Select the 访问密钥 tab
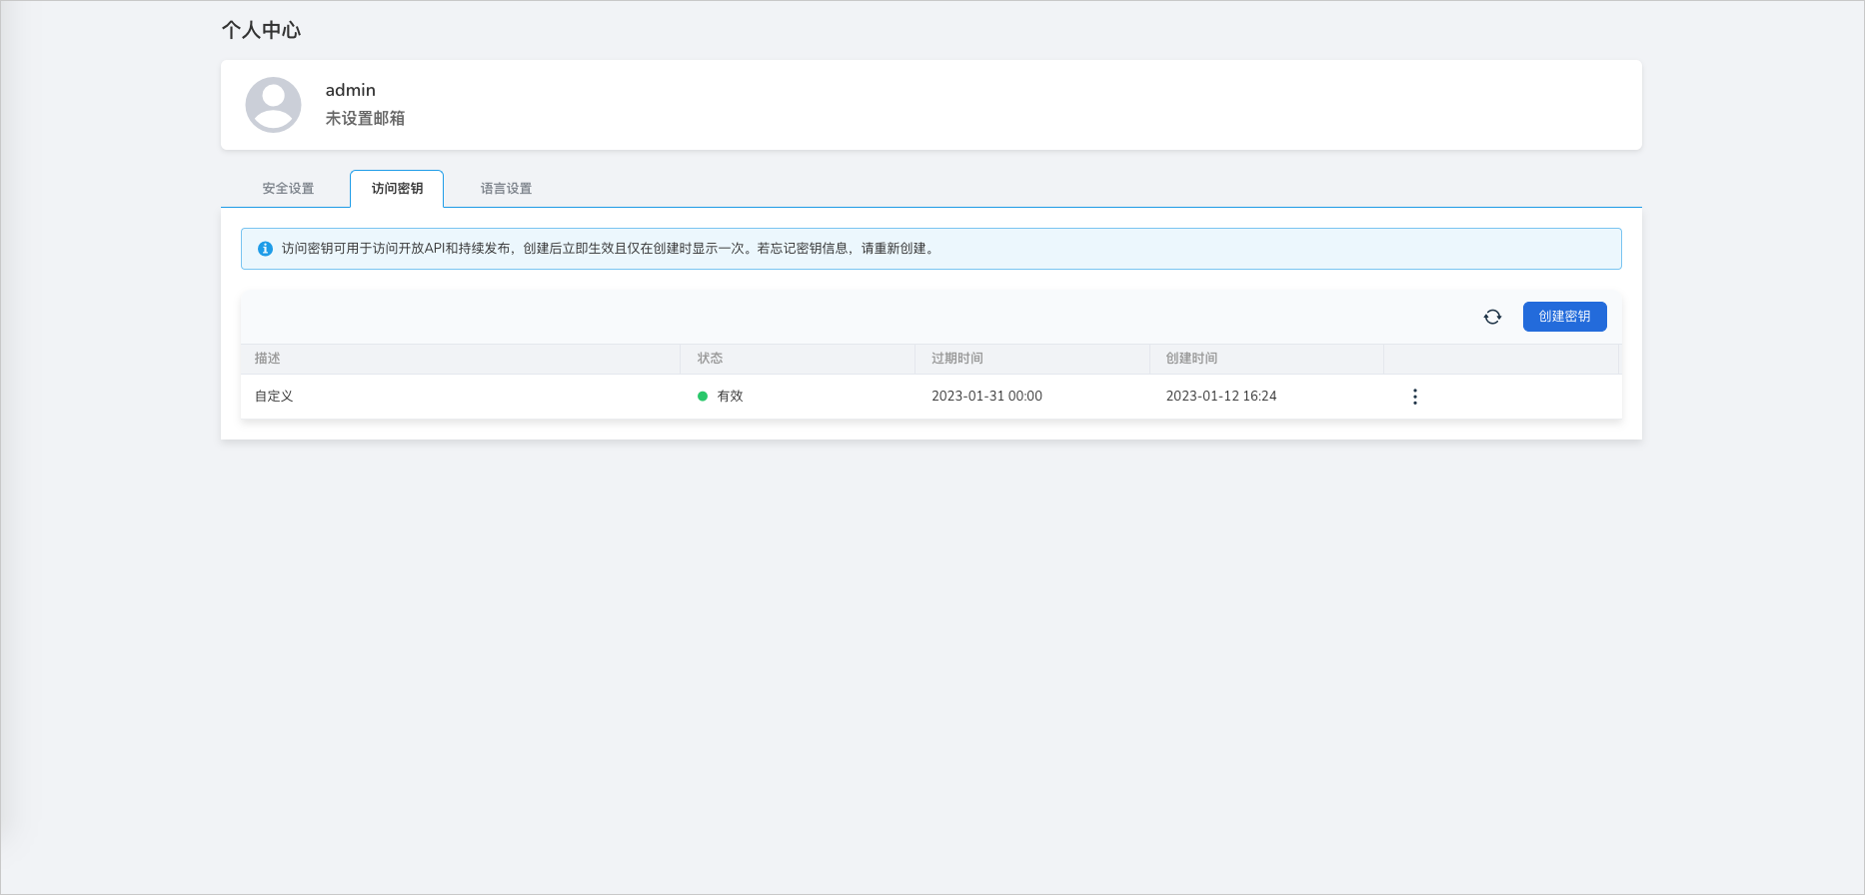The image size is (1865, 895). coord(397,189)
